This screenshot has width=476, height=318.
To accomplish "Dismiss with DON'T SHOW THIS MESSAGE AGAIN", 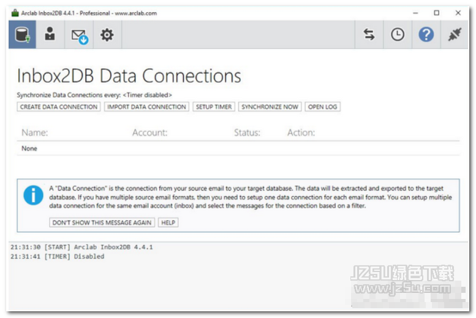I will click(x=102, y=222).
